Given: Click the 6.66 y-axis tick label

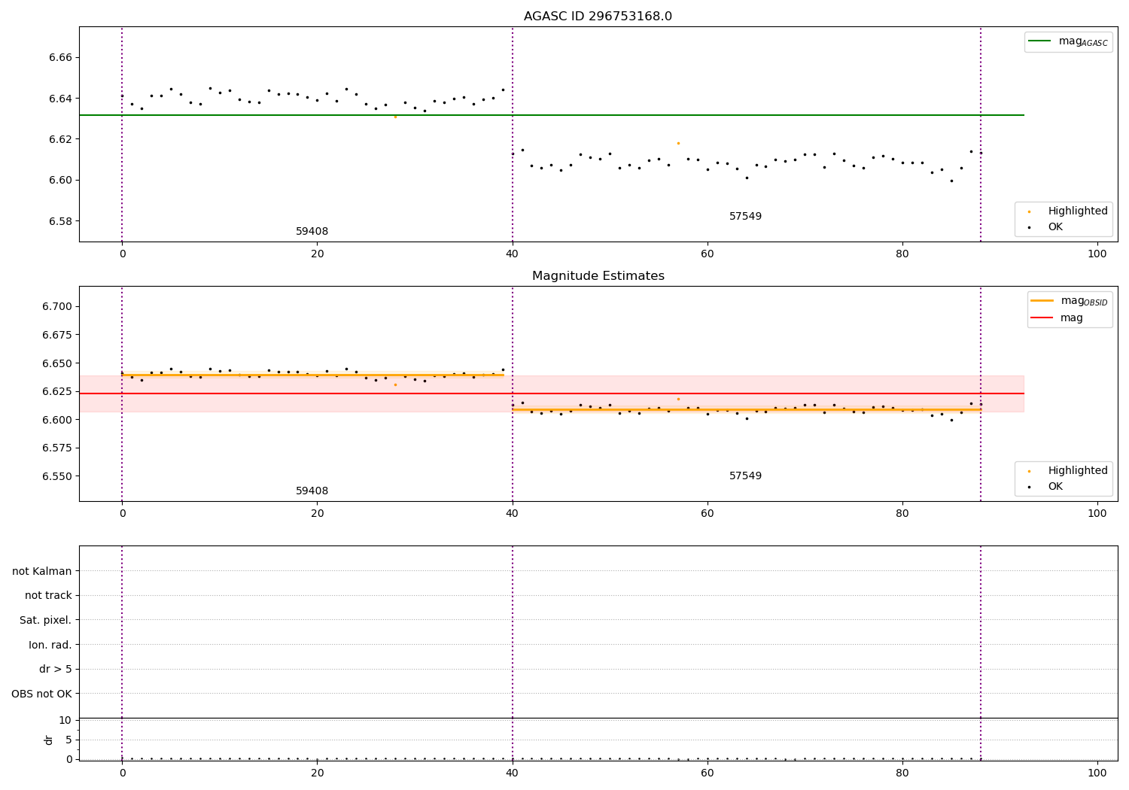Looking at the screenshot, I should (60, 58).
